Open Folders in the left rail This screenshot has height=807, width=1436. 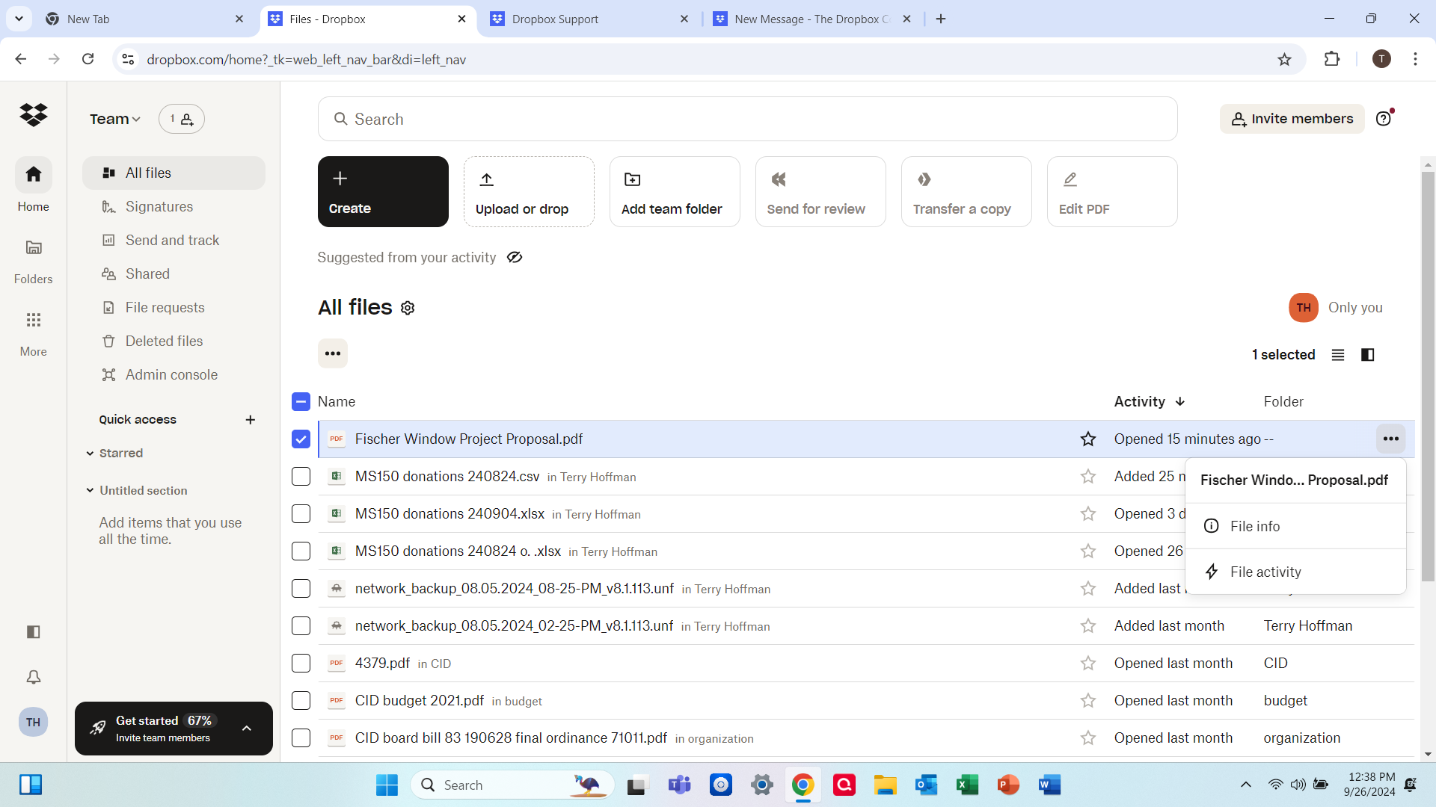click(x=34, y=260)
